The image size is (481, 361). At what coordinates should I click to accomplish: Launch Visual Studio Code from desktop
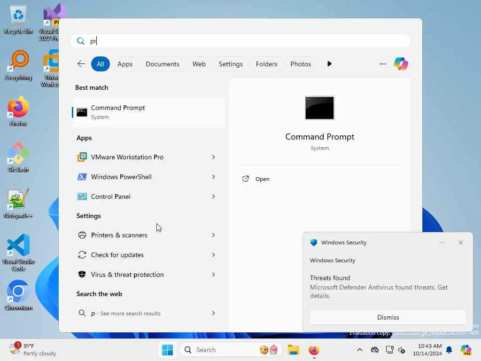[18, 252]
